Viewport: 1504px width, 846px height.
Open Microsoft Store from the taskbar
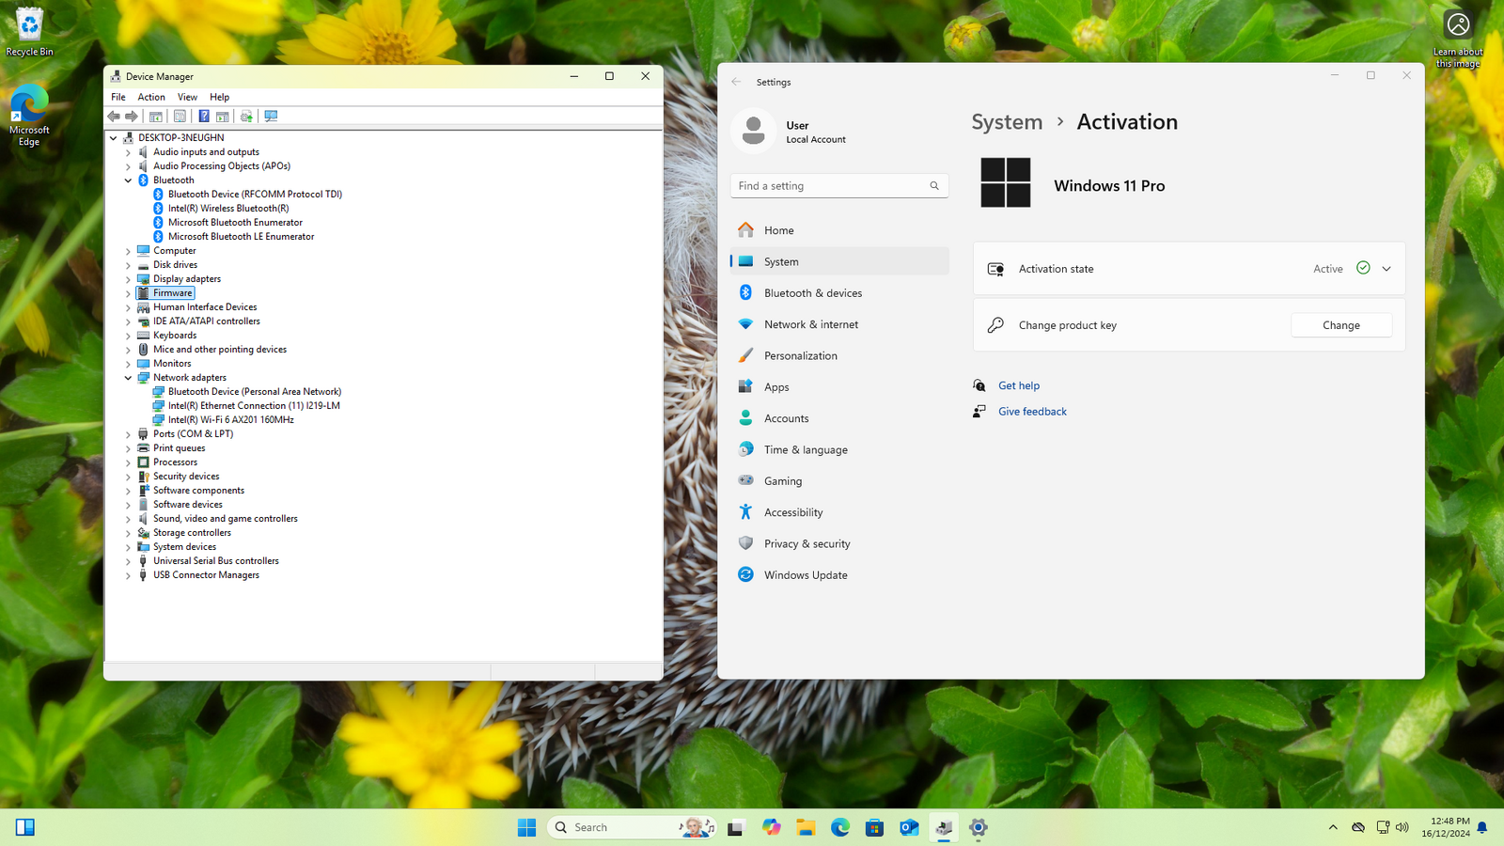[x=874, y=827]
